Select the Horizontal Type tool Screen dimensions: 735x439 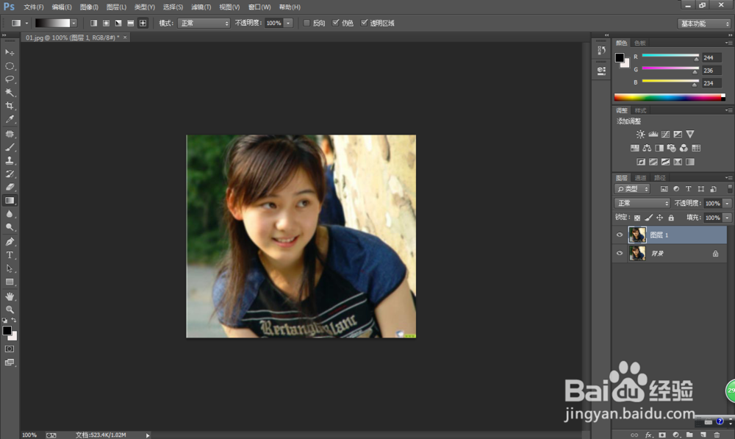click(10, 255)
